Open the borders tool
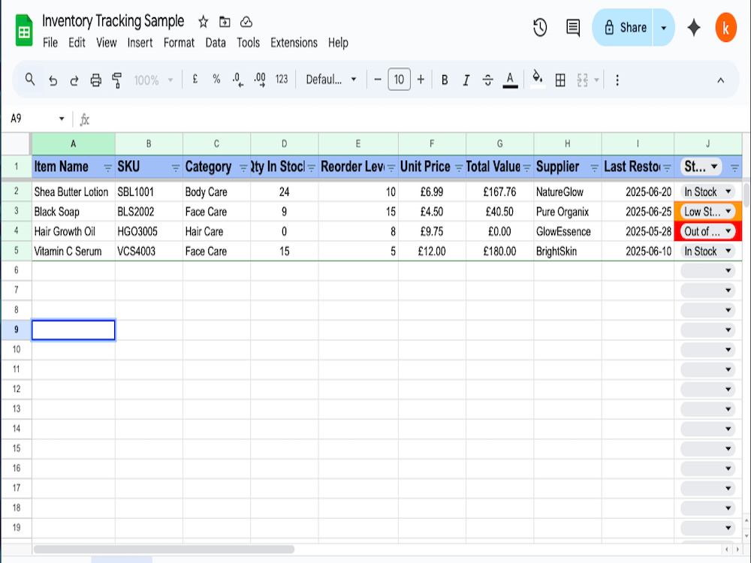 coord(560,80)
